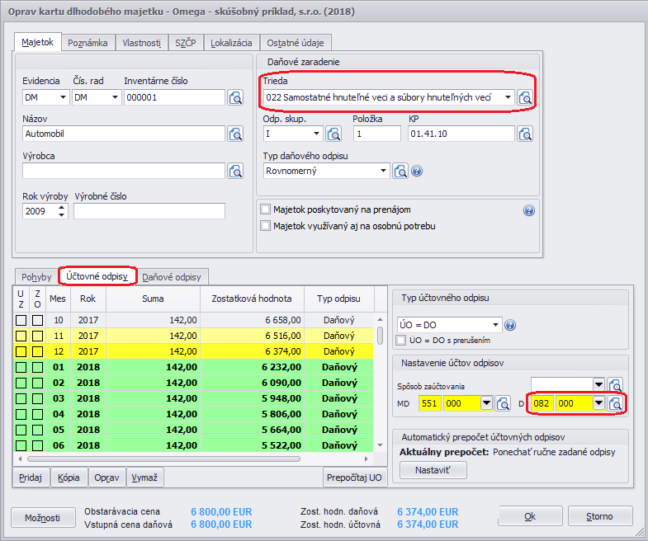Open Čís. rad DM dropdown
Viewport: 648px width, 541px height.
tap(115, 97)
